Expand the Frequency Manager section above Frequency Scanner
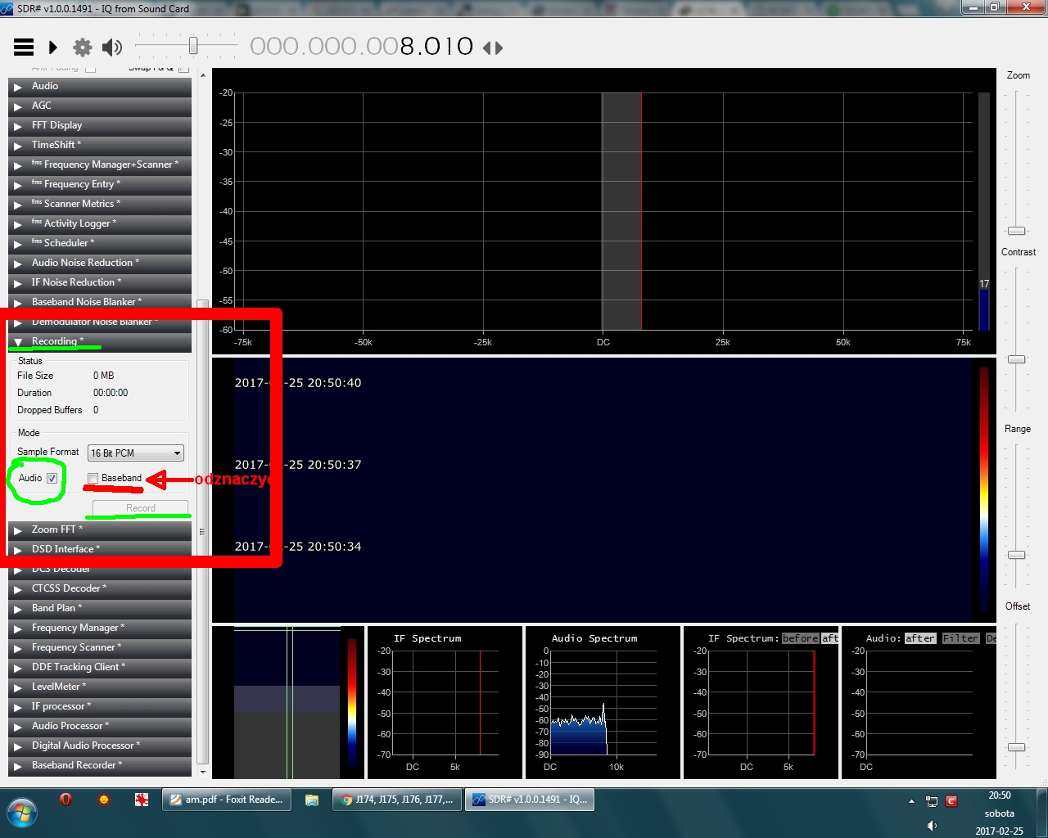Image resolution: width=1048 pixels, height=838 pixels. (100, 628)
